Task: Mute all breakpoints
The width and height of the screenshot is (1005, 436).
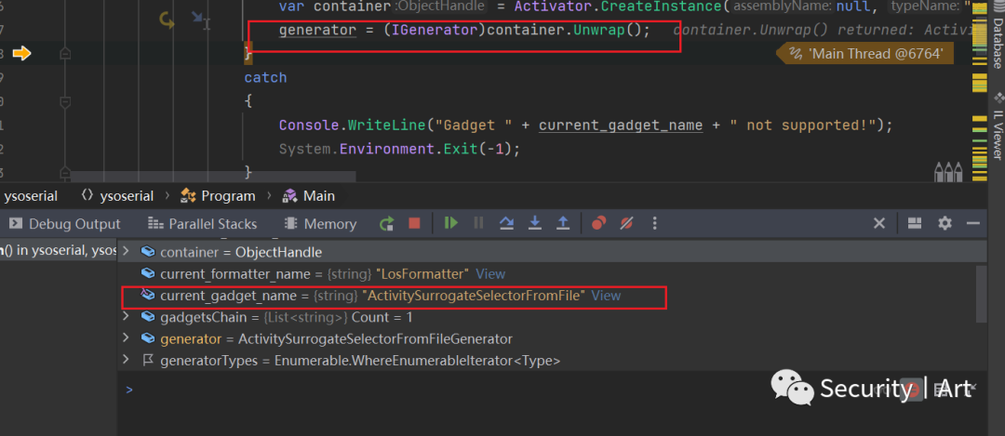Action: 627,223
